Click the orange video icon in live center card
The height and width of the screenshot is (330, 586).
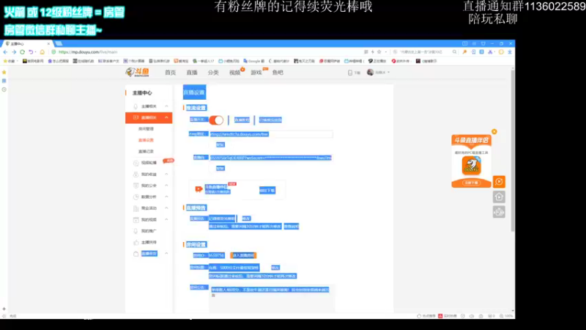pos(199,189)
